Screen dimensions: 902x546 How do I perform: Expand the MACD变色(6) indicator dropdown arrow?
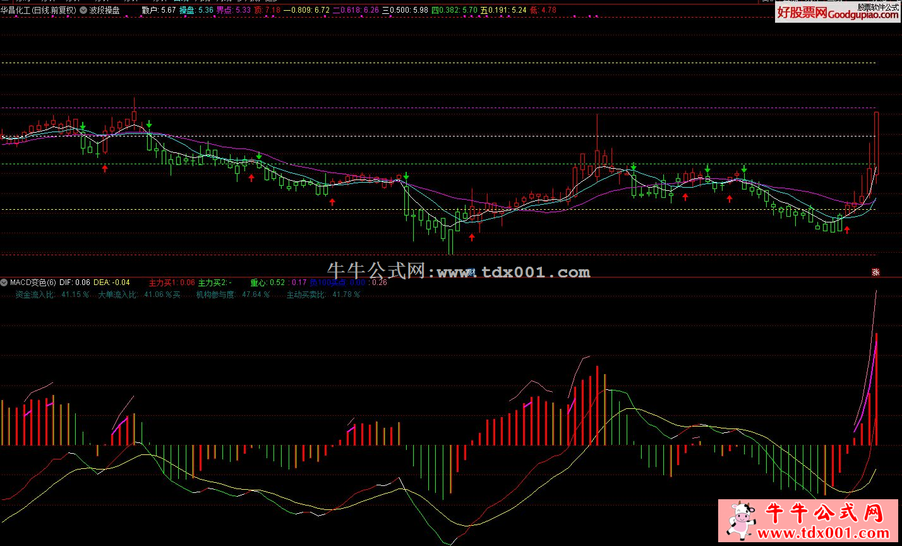tap(4, 282)
